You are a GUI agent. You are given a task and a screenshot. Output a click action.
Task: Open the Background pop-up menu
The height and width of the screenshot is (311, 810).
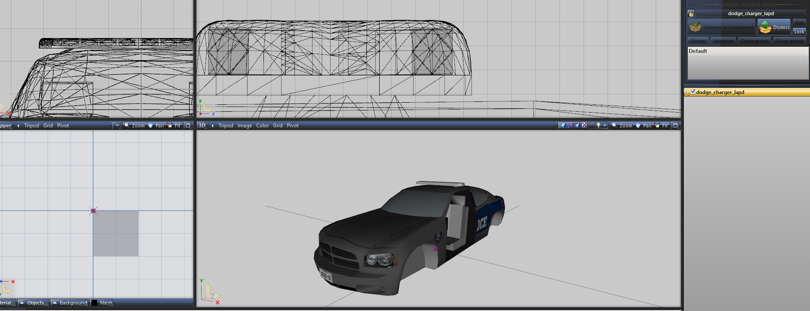point(70,303)
